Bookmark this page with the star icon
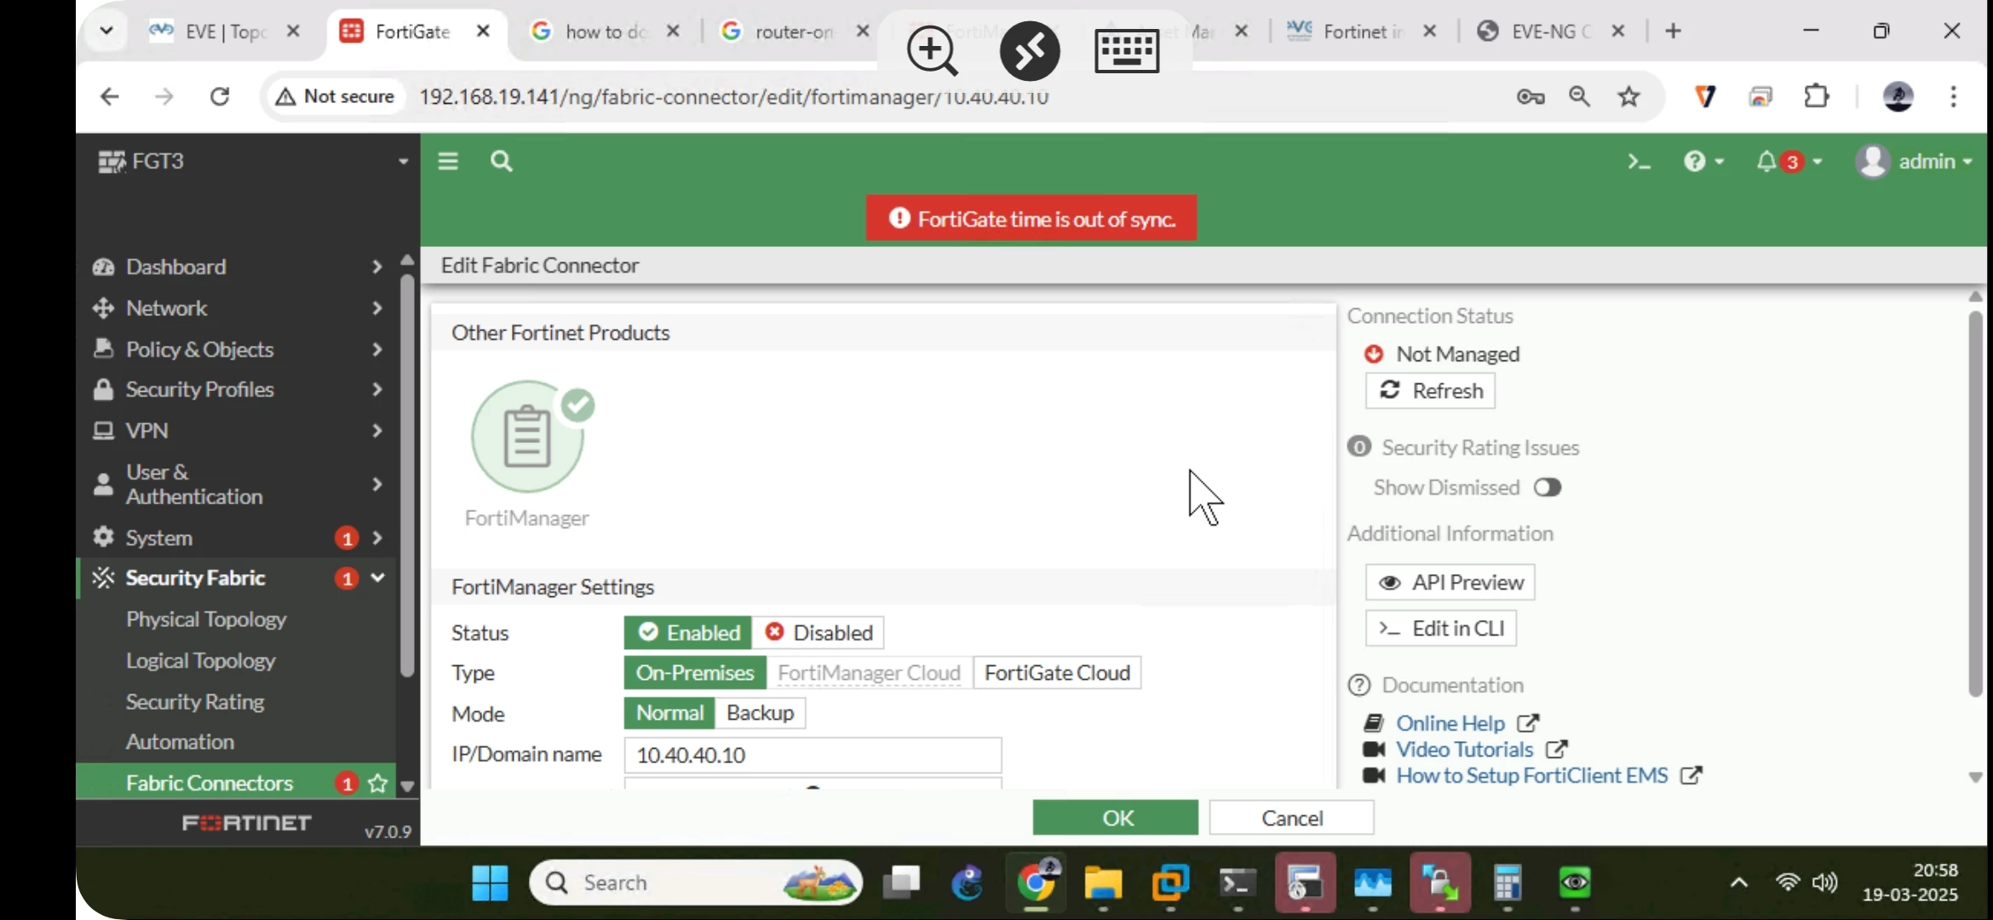The width and height of the screenshot is (1993, 920). (1629, 96)
